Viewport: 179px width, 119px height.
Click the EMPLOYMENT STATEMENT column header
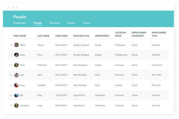pos(139,34)
